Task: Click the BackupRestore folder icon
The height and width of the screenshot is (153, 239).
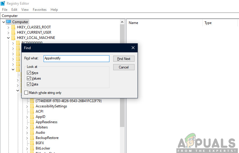Action: click(32, 138)
